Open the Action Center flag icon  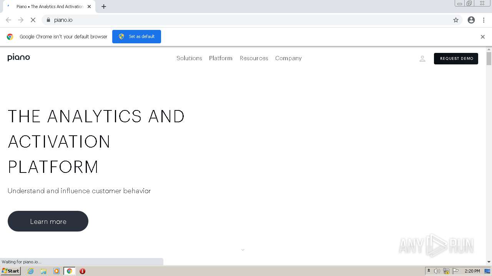(455, 271)
